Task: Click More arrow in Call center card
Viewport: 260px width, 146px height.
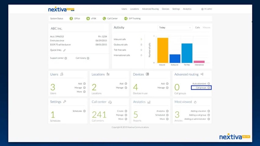Action: pos(126,119)
